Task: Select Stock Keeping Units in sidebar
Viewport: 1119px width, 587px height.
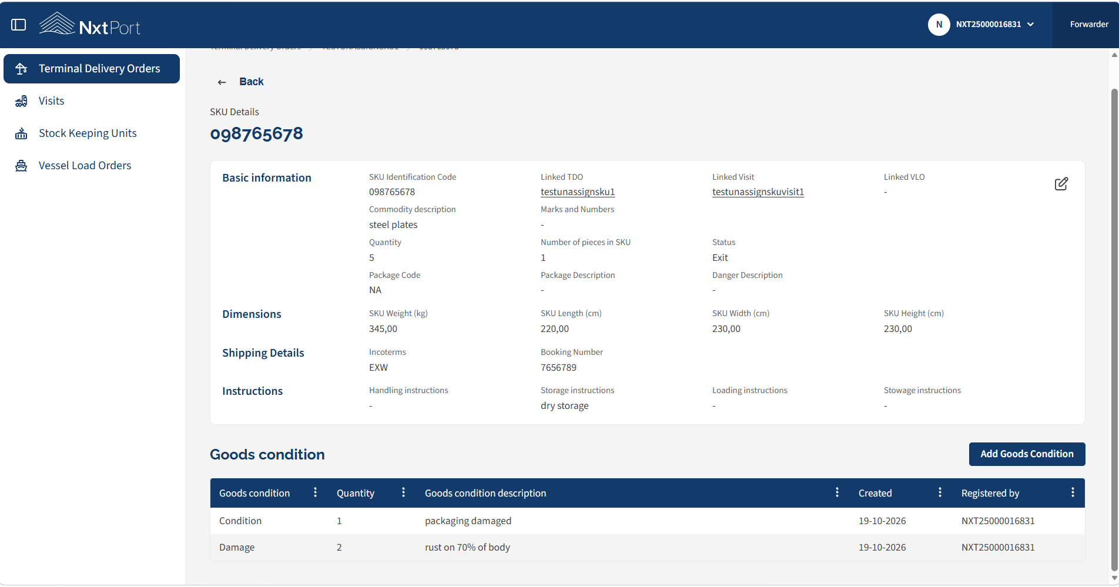Action: click(88, 133)
